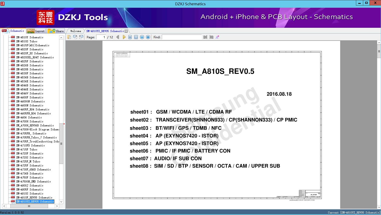The height and width of the screenshot is (215, 381).
Task: Click the PDF icon beside SM-A600F Schematic
Action: pos(13,97)
